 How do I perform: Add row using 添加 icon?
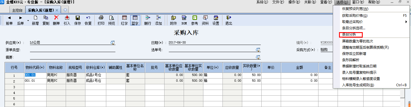[158, 20]
